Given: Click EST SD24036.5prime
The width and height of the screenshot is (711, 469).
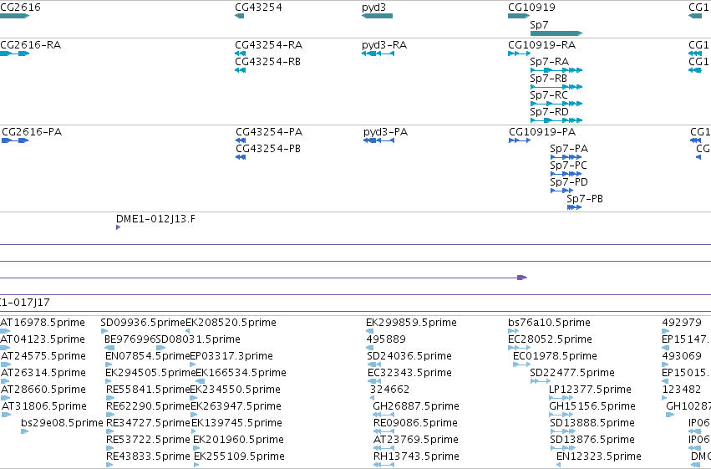Looking at the screenshot, I should tap(409, 356).
